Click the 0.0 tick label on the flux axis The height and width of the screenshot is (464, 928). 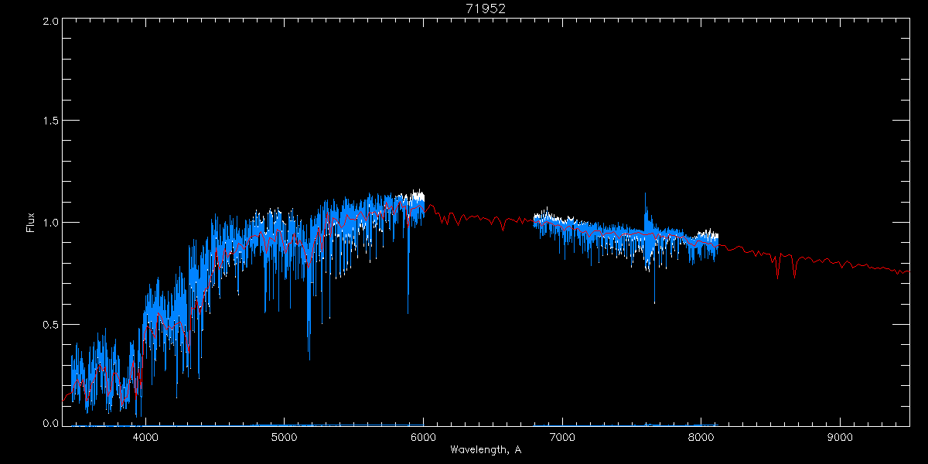pyautogui.click(x=50, y=421)
